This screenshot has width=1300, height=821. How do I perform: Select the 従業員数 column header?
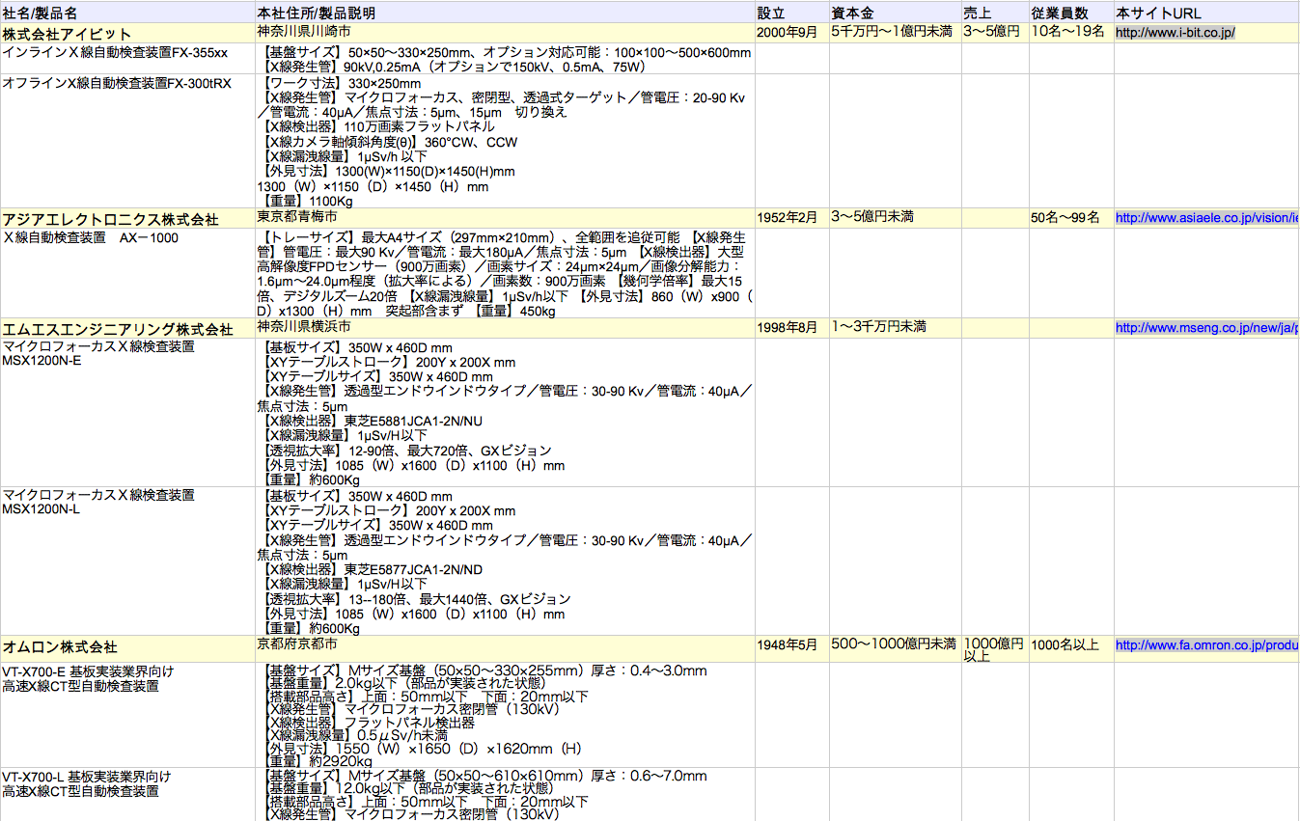tap(1071, 13)
